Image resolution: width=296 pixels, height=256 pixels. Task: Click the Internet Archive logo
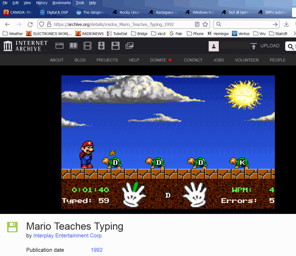pyautogui.click(x=26, y=46)
